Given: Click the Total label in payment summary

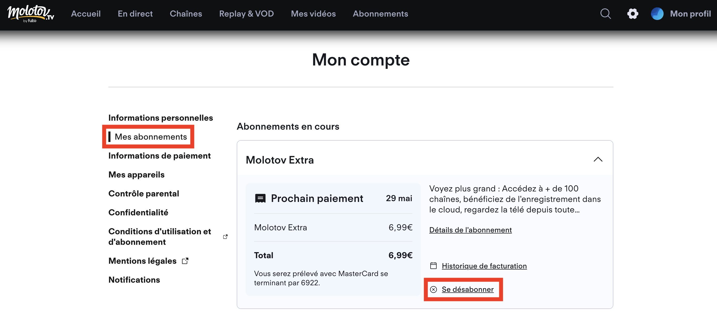Looking at the screenshot, I should tap(264, 256).
